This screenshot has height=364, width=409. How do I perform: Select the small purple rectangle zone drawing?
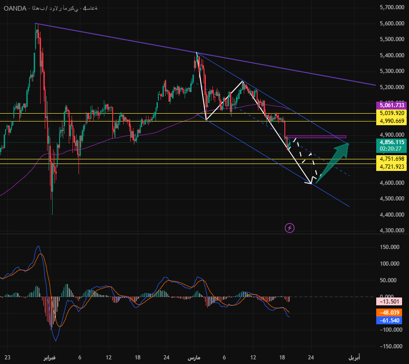tap(317, 137)
